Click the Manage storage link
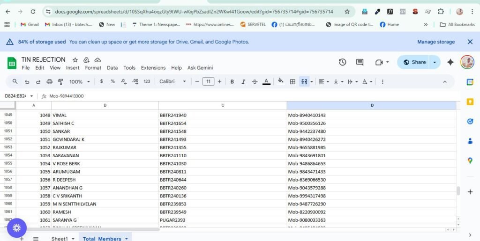Image resolution: width=480 pixels, height=241 pixels. click(436, 42)
